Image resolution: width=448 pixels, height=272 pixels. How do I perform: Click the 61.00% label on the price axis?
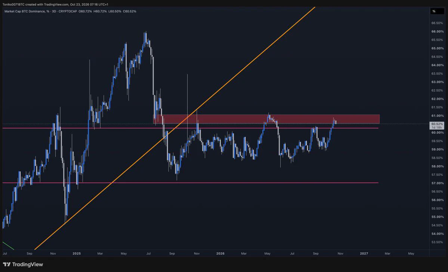[438, 116]
